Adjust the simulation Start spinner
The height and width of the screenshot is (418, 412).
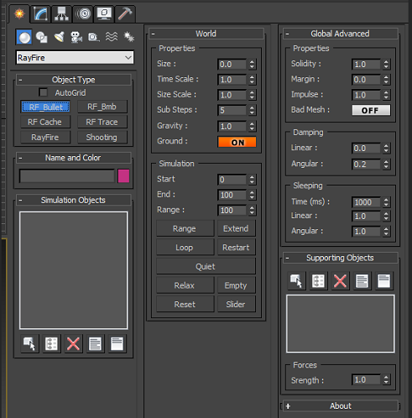pyautogui.click(x=252, y=180)
